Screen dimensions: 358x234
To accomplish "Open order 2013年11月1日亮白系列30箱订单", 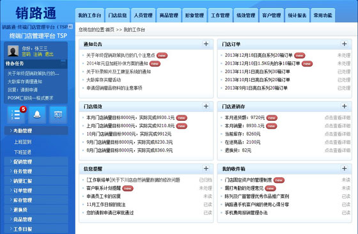I will point(258,72).
